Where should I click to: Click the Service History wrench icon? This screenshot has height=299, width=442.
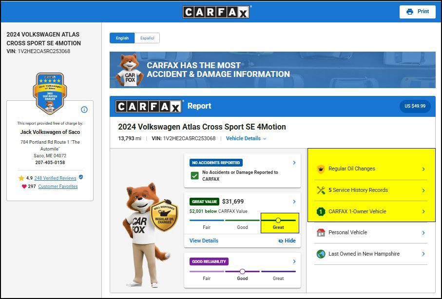pos(321,190)
